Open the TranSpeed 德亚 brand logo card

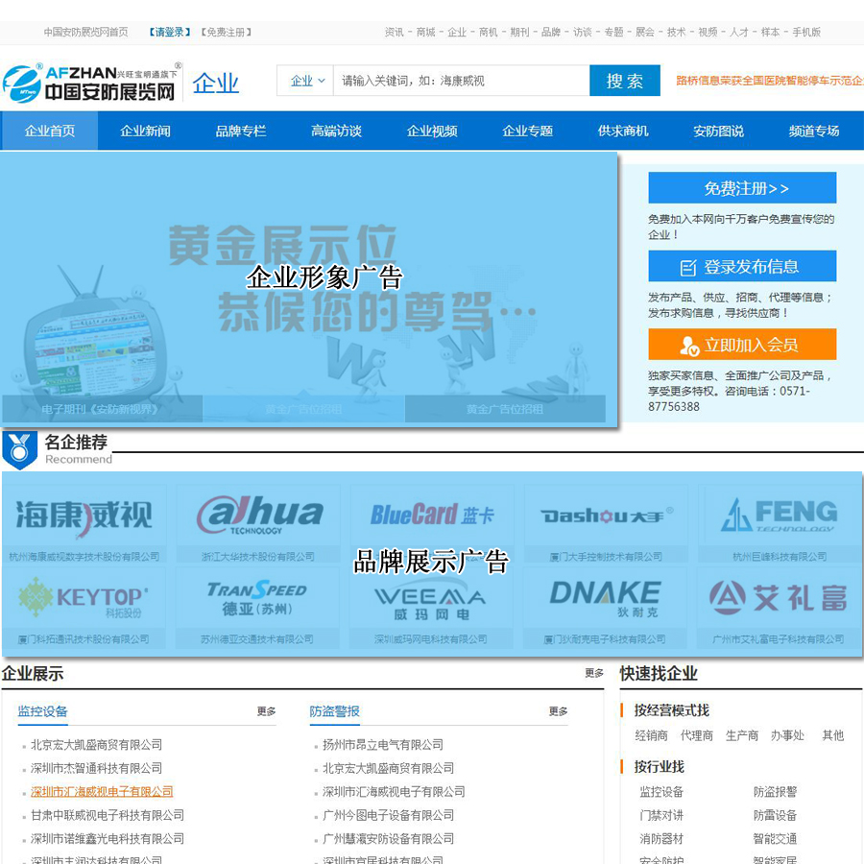click(256, 608)
